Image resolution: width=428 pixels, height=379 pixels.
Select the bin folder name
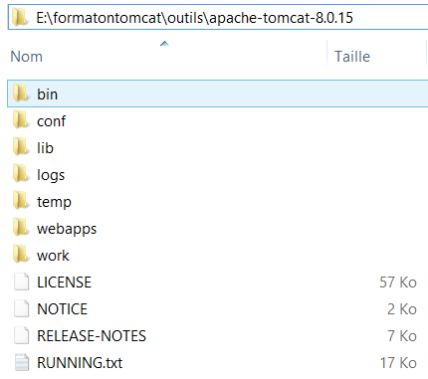[47, 95]
